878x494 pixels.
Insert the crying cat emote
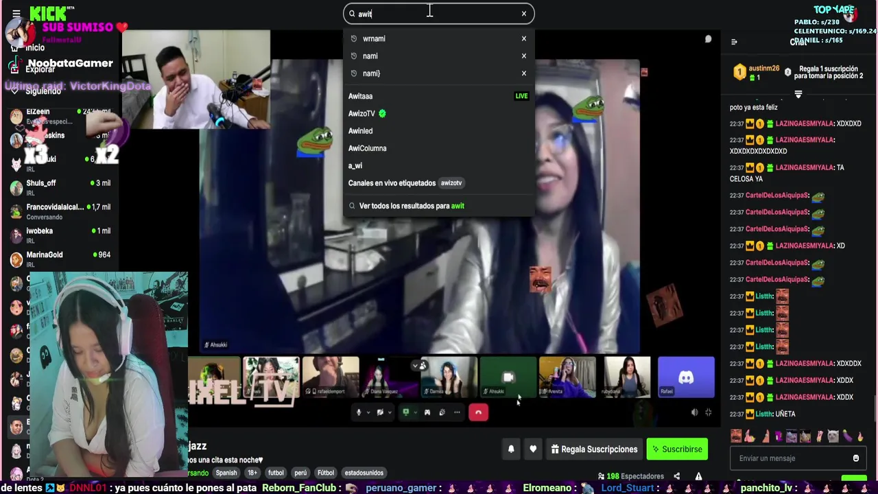pyautogui.click(x=833, y=436)
